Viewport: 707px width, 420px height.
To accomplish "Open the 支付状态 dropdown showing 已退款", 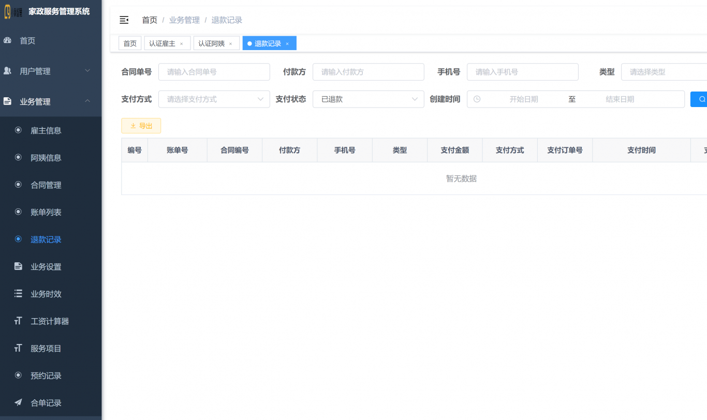I will pos(369,99).
